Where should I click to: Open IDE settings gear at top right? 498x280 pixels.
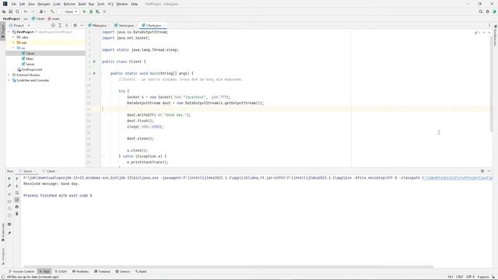coord(488,12)
